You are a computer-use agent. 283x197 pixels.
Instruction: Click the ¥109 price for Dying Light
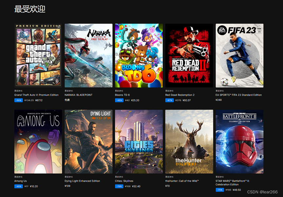(67, 186)
